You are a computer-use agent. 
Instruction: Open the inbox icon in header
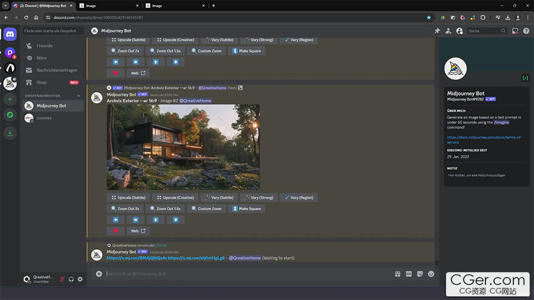(x=515, y=31)
